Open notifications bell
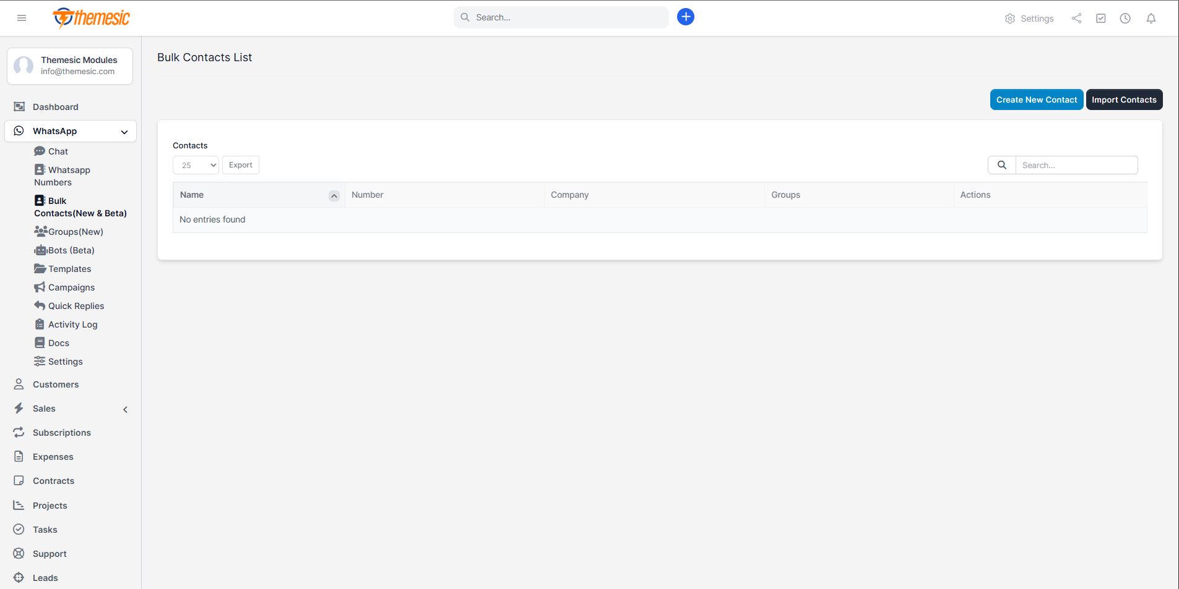 [x=1151, y=19]
